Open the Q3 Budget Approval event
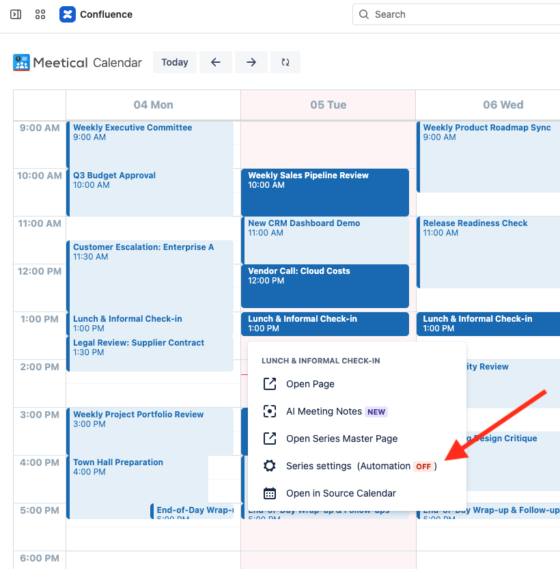The image size is (560, 569). (x=150, y=193)
